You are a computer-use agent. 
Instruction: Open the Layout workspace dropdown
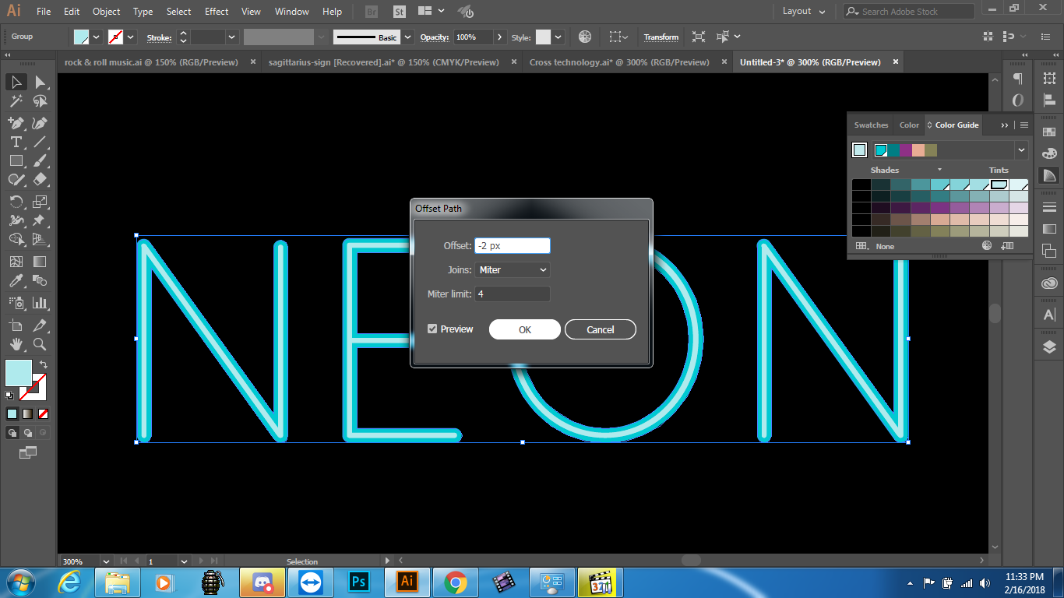coord(803,12)
